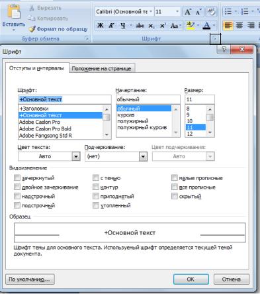Click the Clear Formatting icon
The width and height of the screenshot is (260, 294).
211,12
